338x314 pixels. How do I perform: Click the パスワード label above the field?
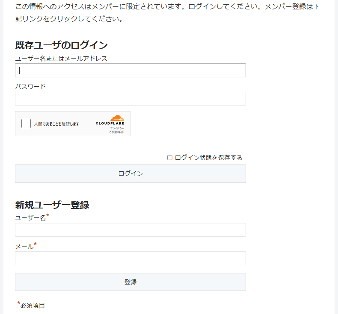pos(30,87)
